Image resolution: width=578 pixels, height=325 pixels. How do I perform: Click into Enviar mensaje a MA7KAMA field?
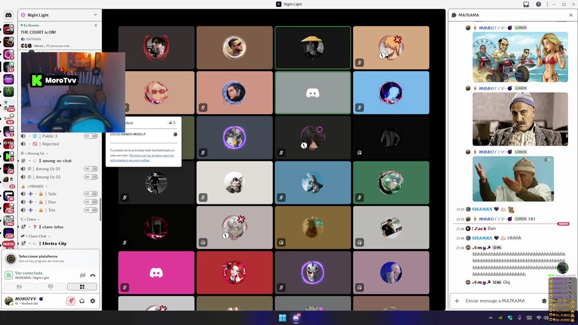click(495, 301)
